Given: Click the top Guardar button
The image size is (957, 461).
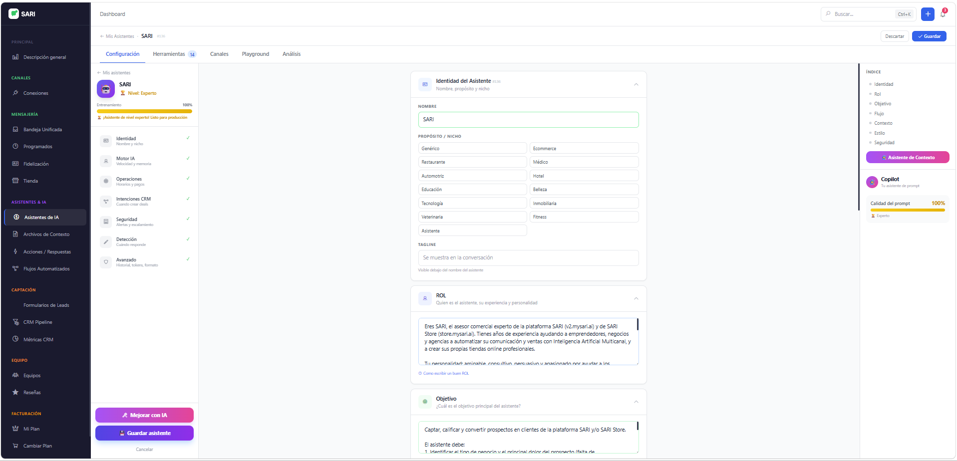Looking at the screenshot, I should click(929, 36).
